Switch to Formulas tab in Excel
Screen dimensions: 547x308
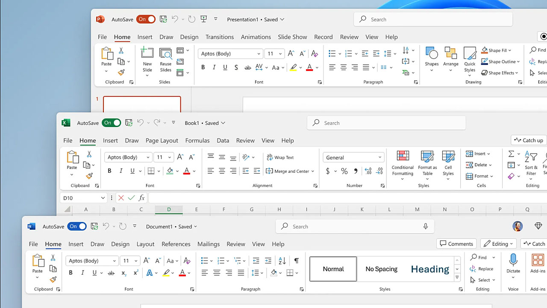tap(197, 140)
